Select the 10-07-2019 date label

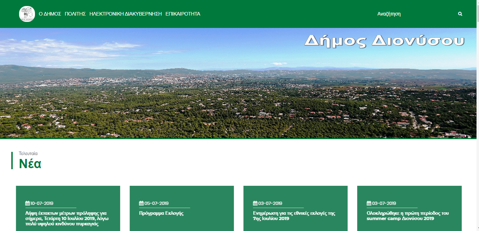[42, 203]
